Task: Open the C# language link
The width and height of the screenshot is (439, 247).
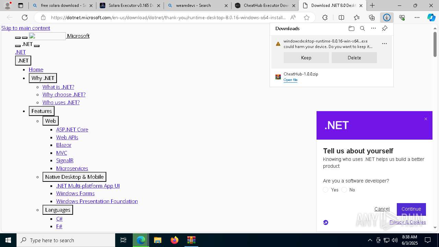Action: [x=59, y=219]
